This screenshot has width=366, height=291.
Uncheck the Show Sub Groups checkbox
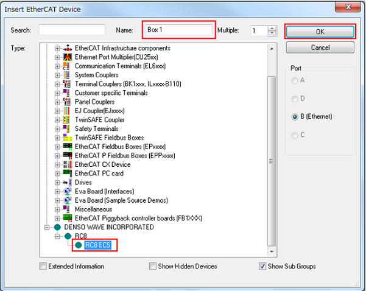point(262,266)
